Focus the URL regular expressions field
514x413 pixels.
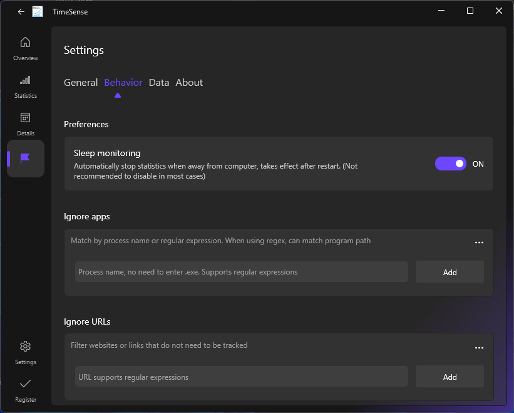click(242, 377)
